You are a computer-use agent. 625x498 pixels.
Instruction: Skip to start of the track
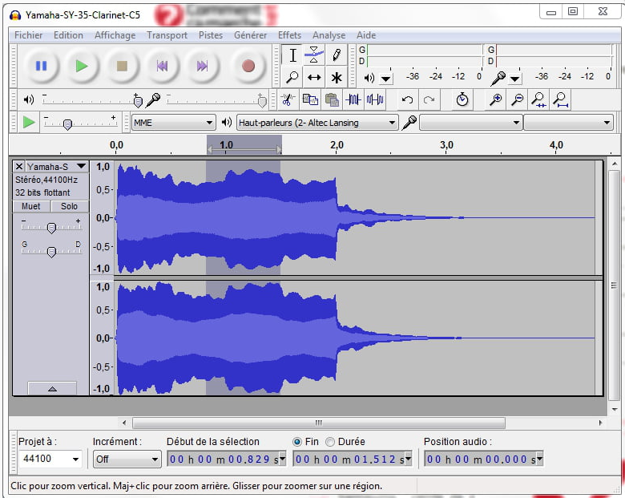(162, 66)
